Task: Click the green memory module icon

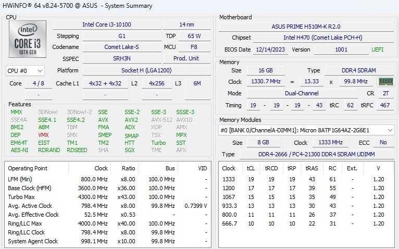Action: click(385, 82)
